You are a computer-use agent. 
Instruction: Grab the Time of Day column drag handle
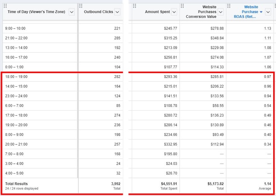point(5,6)
